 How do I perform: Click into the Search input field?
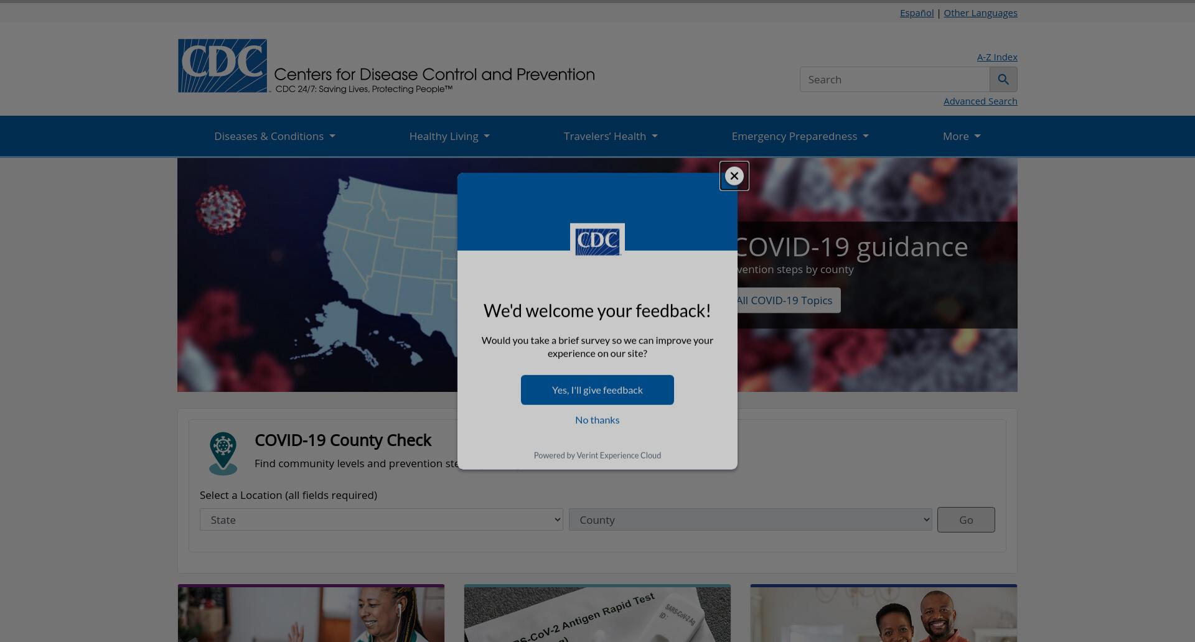(x=894, y=80)
